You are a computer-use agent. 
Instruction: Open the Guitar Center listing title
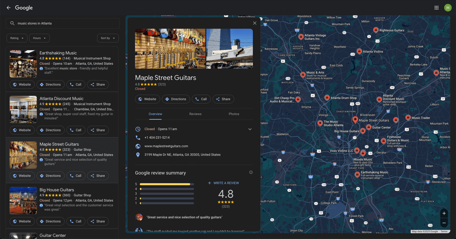(x=53, y=235)
